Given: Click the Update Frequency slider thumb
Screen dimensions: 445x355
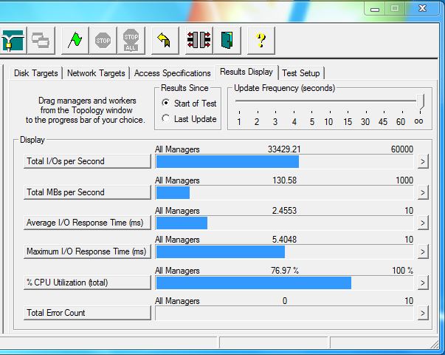Looking at the screenshot, I should pyautogui.click(x=421, y=102).
